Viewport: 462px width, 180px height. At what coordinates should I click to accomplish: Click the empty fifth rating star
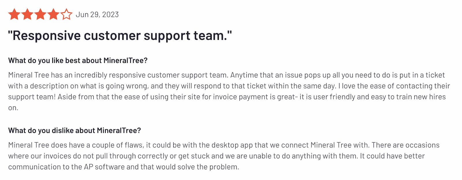tap(66, 14)
